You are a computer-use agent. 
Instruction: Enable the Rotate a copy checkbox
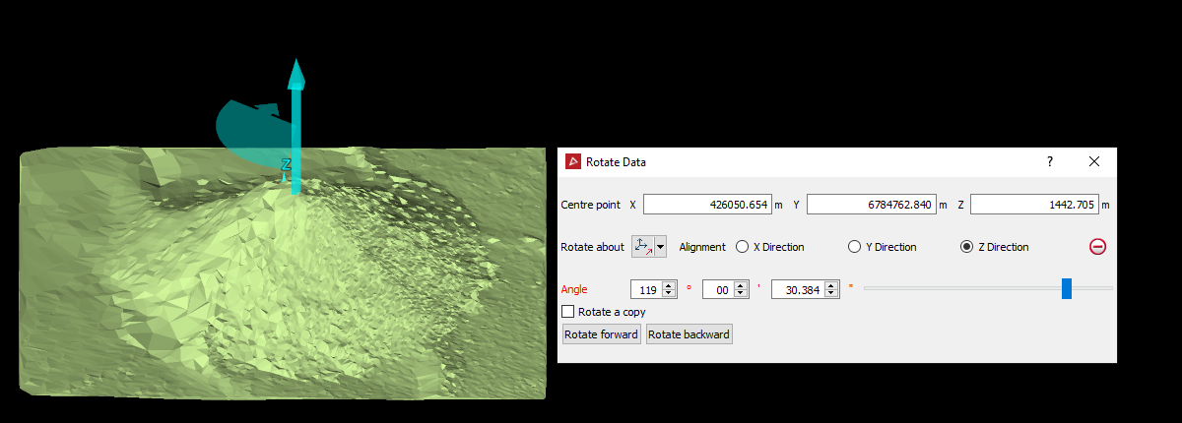pos(568,312)
